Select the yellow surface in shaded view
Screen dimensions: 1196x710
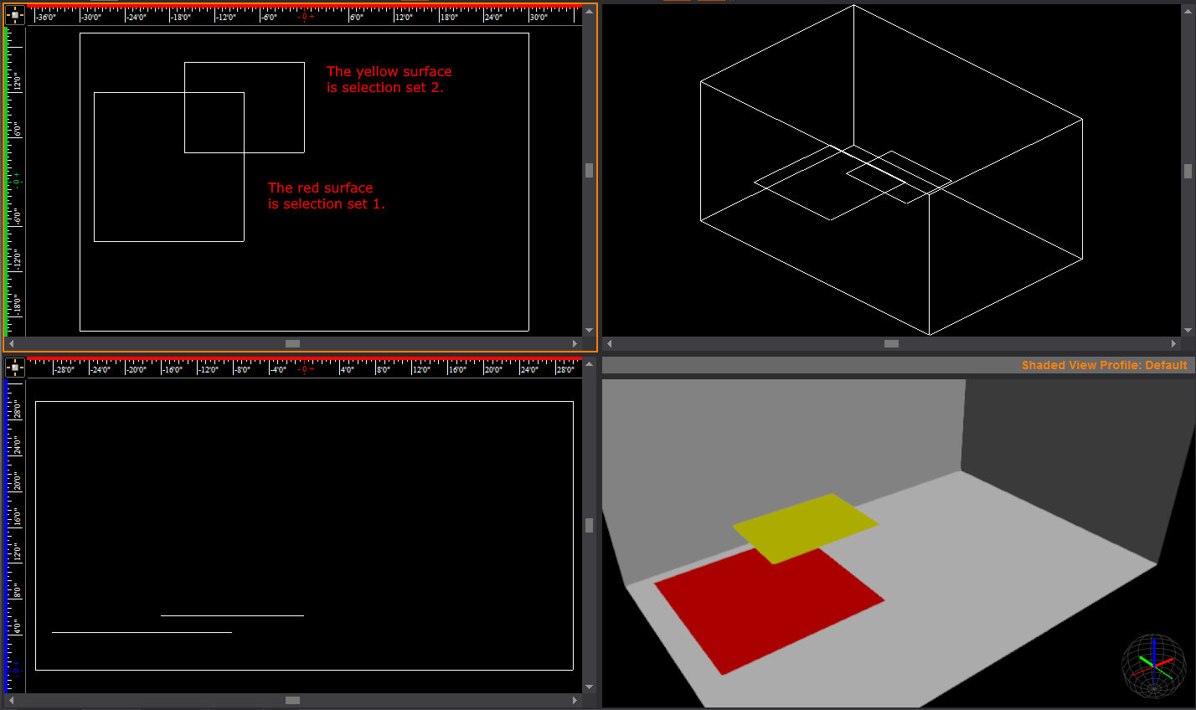[x=804, y=526]
